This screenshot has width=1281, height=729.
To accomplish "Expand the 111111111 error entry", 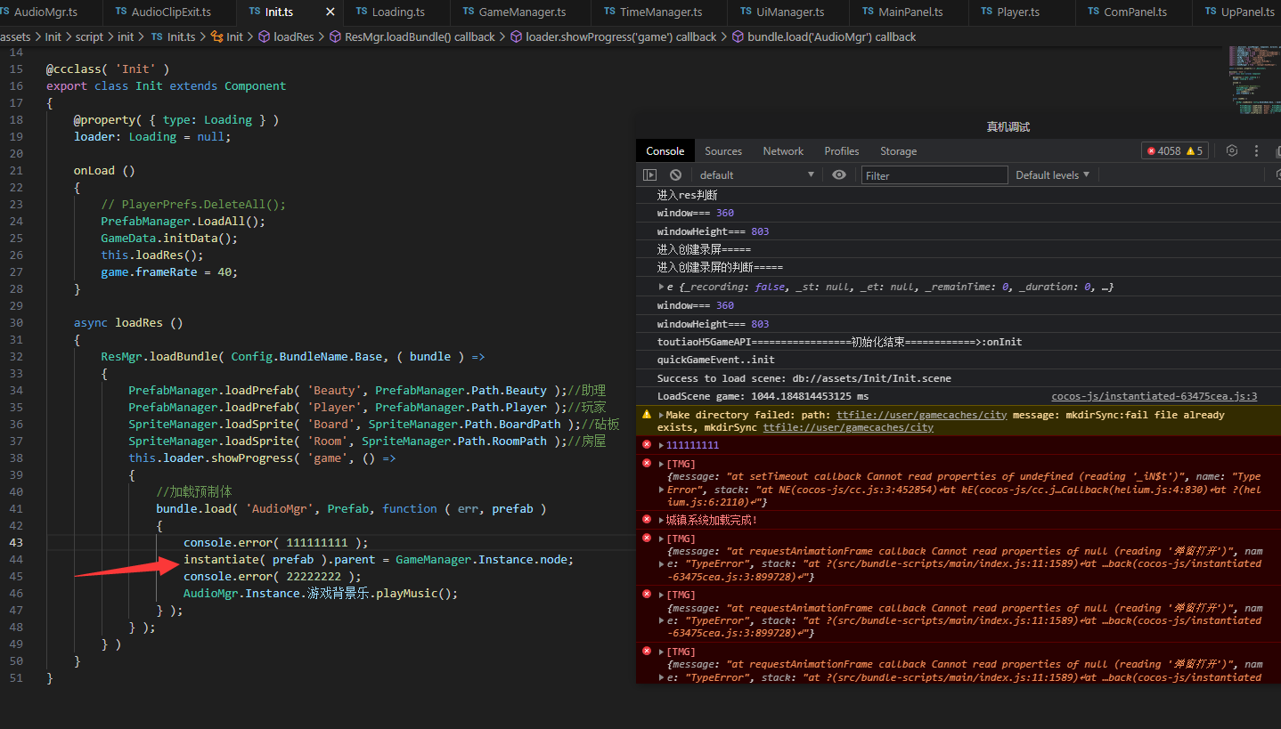I will 661,445.
